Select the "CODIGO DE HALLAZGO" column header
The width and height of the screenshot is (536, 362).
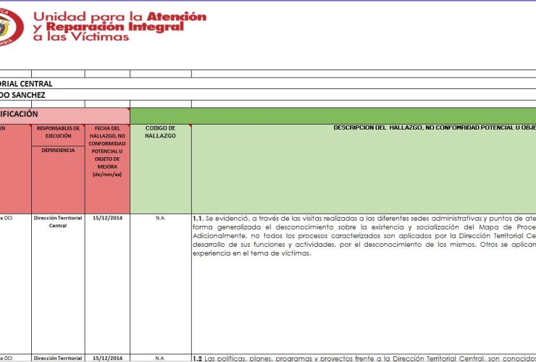point(161,169)
